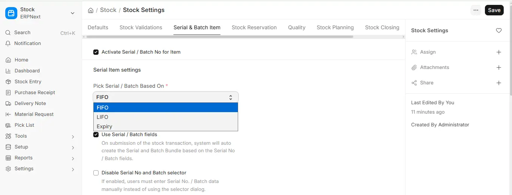Choose FIFO from the dropdown list

tap(166, 108)
